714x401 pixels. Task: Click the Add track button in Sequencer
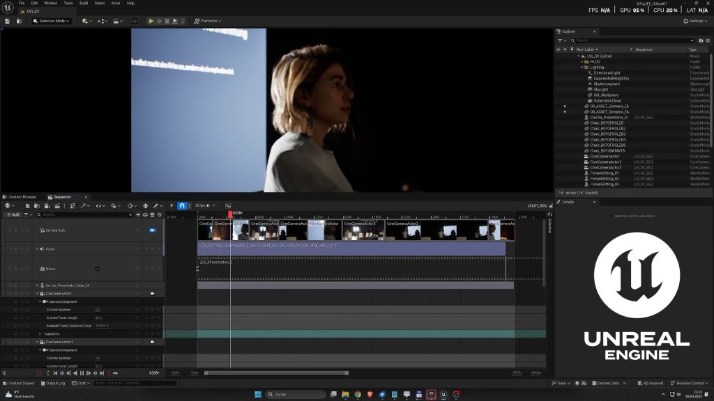13,214
